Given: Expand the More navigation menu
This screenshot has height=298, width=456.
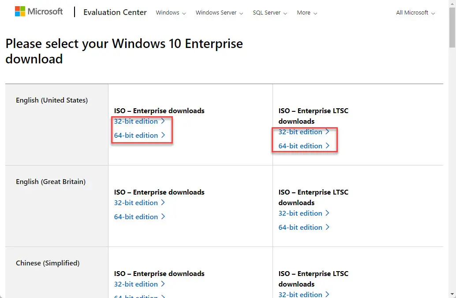Looking at the screenshot, I should click(307, 13).
